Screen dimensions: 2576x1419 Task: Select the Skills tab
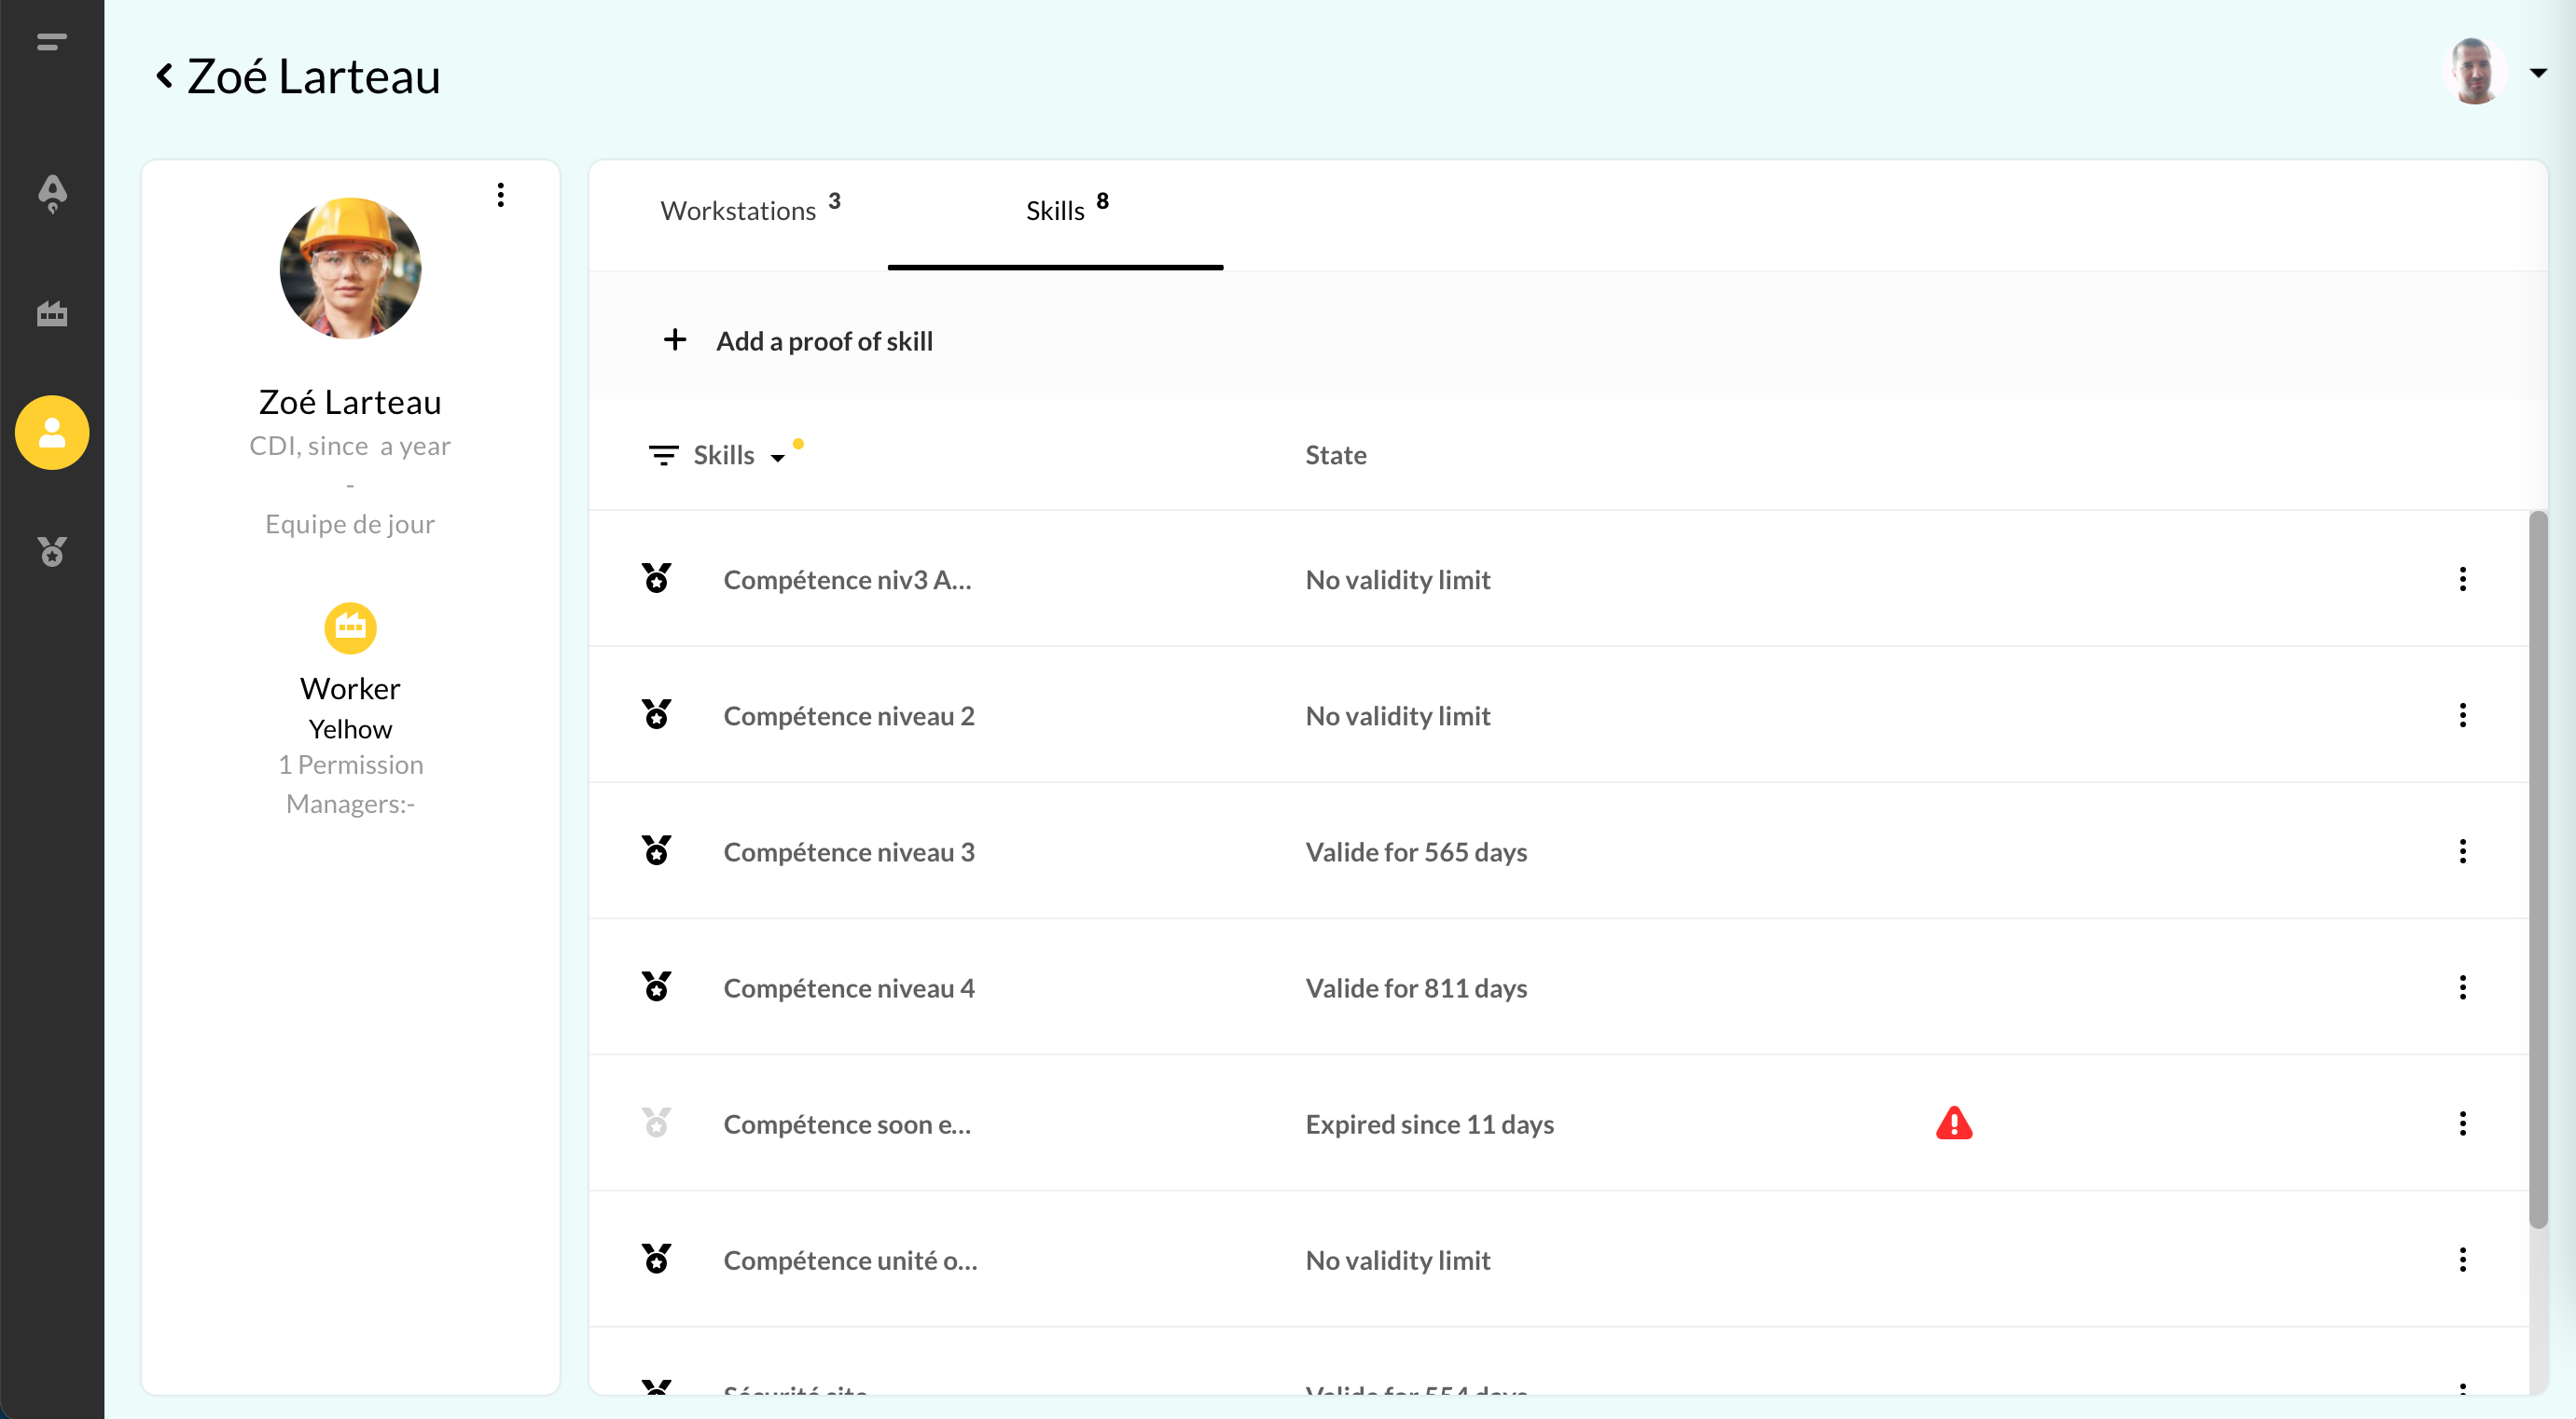point(1055,210)
